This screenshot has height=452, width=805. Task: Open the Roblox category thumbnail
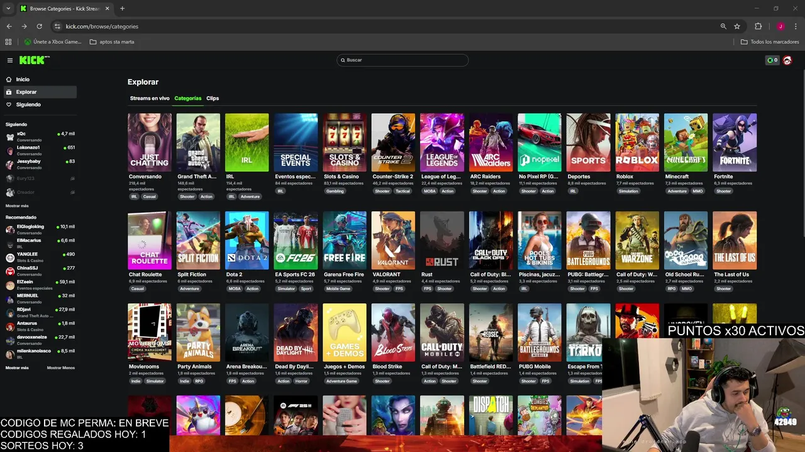click(x=637, y=143)
